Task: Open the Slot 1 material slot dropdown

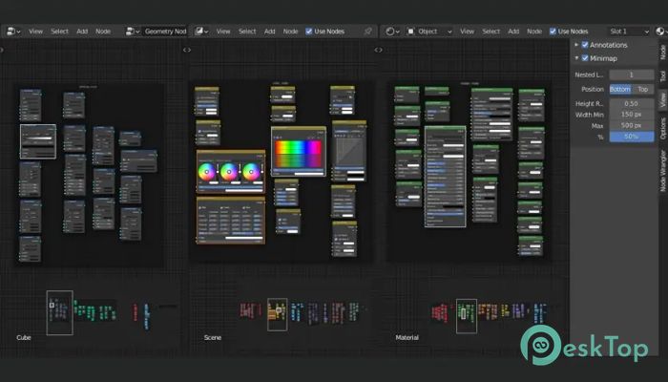Action: pyautogui.click(x=629, y=32)
